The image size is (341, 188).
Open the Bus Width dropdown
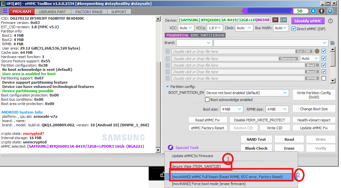tap(281, 28)
